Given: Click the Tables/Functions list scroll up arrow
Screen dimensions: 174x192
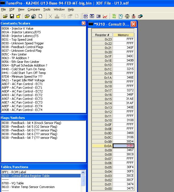Looking at the screenshot, I should [83, 173].
